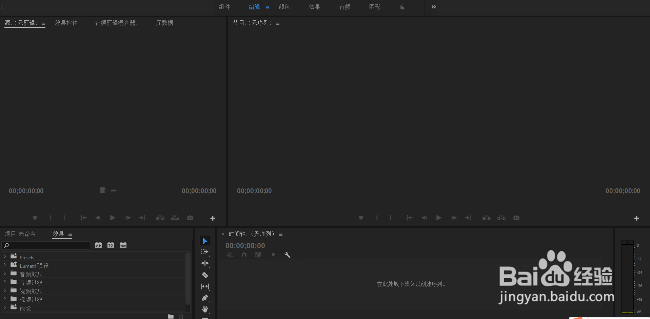Viewport: 650px width, 319px height.
Task: Click the 32-bit color effects filter icon
Action: (x=111, y=245)
